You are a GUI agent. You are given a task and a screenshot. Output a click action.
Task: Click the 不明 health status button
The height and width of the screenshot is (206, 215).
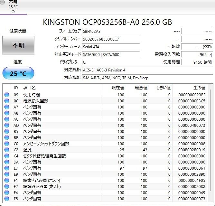point(18,45)
